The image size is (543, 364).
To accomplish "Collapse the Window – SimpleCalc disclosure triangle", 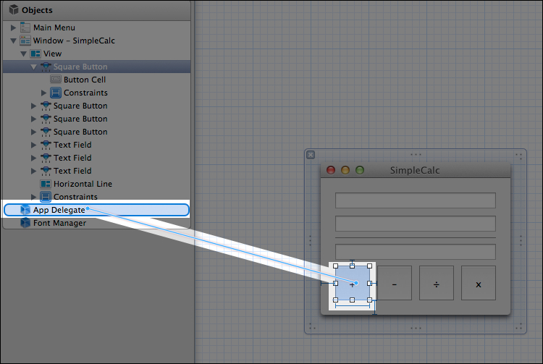I will [x=13, y=41].
